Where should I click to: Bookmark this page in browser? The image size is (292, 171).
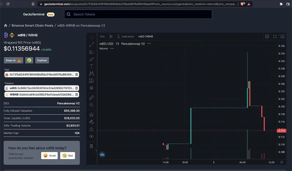coord(33,4)
